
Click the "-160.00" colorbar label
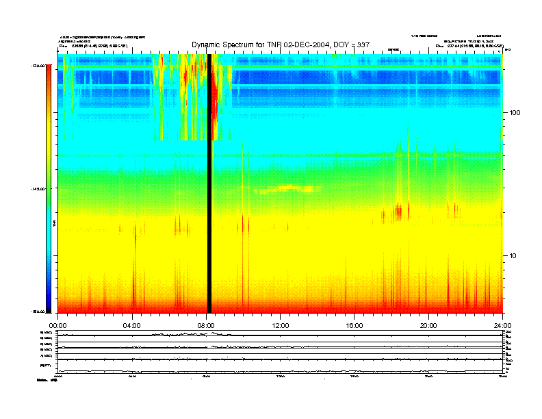pos(38,312)
